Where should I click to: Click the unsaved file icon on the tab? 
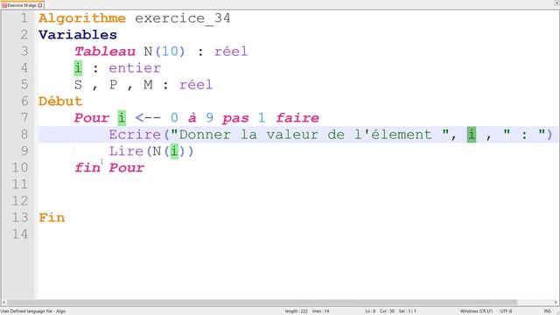click(x=4, y=5)
